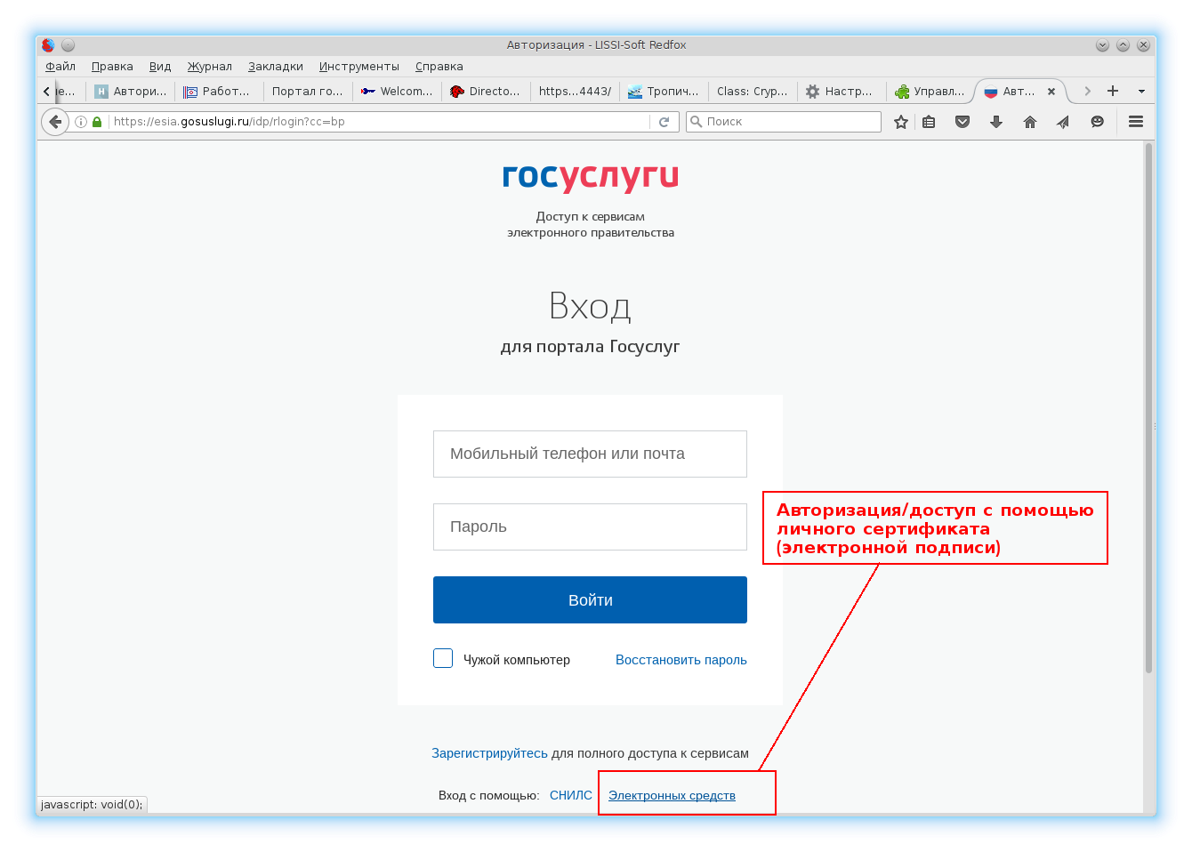Click the green padlock site security icon

(x=97, y=122)
